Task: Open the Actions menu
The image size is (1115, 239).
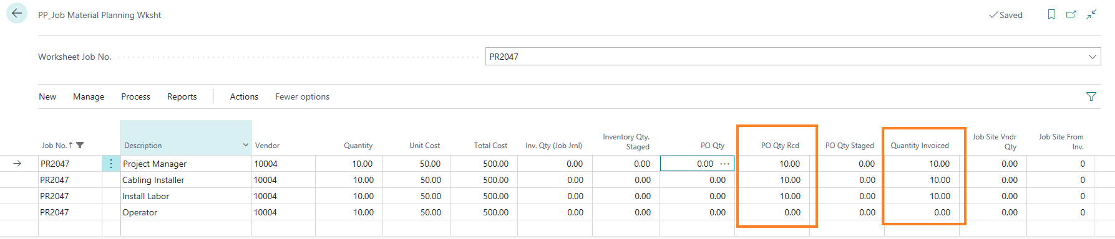Action: 244,96
